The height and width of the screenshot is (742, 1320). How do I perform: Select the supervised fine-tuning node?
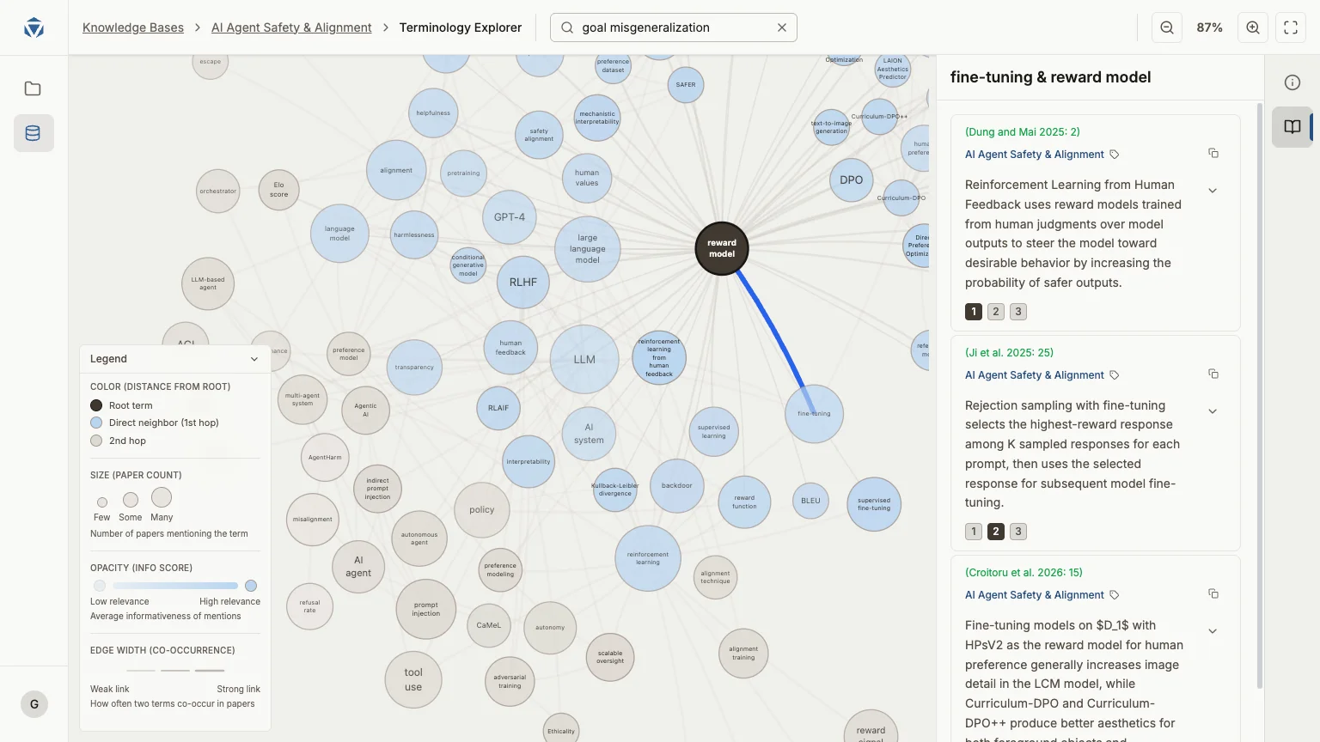(x=874, y=504)
